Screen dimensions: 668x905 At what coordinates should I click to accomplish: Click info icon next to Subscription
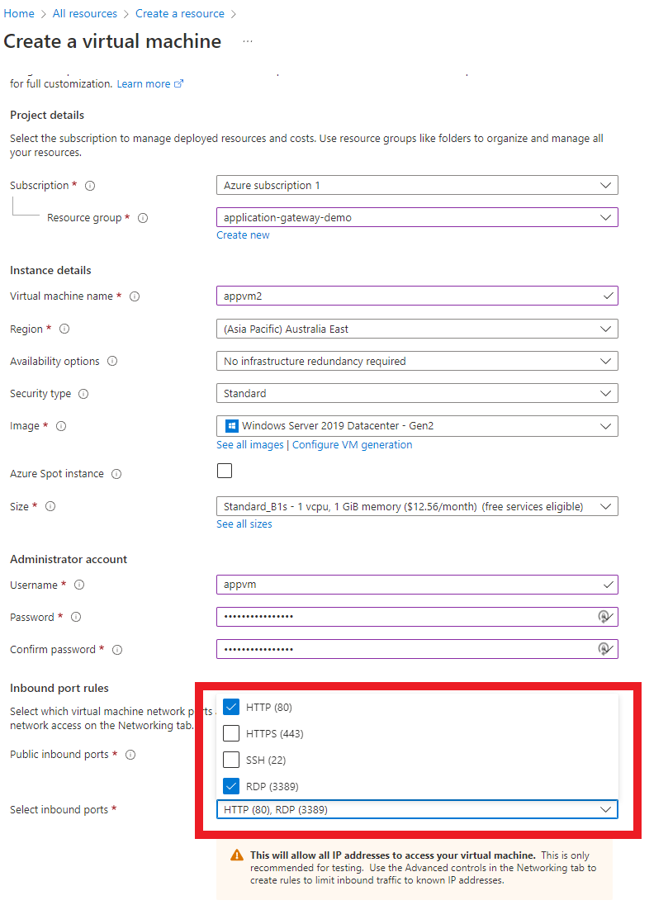coord(89,185)
